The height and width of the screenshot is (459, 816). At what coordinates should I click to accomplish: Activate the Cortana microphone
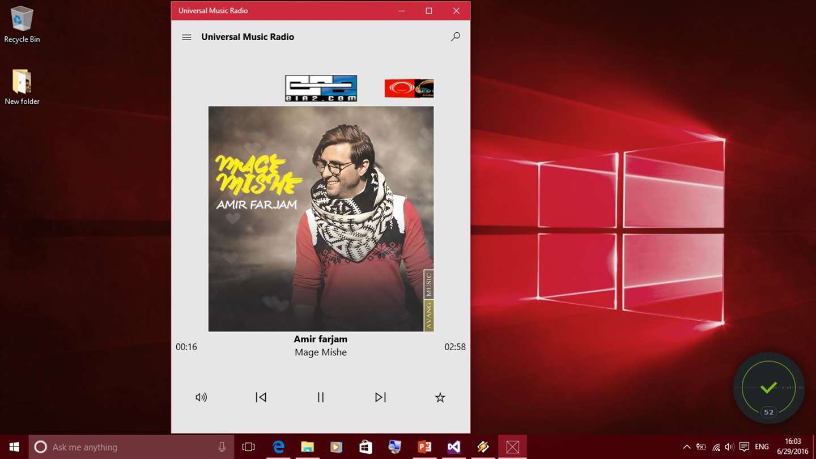point(222,447)
